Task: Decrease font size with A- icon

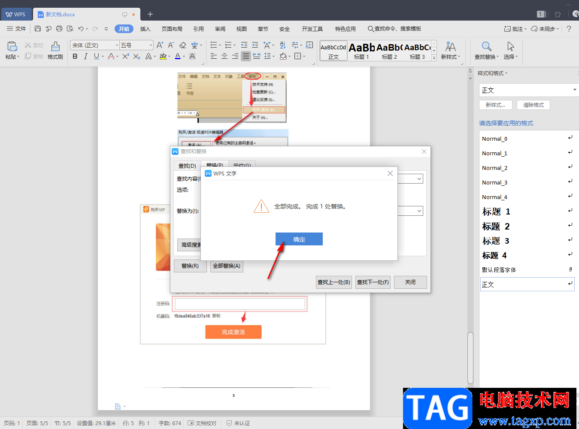Action: click(x=171, y=45)
